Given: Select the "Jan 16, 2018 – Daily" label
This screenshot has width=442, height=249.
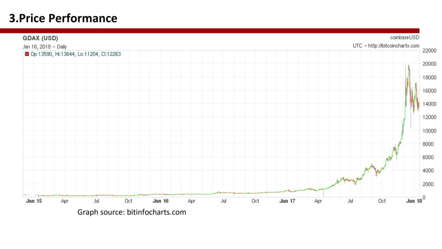Looking at the screenshot, I should [45, 47].
